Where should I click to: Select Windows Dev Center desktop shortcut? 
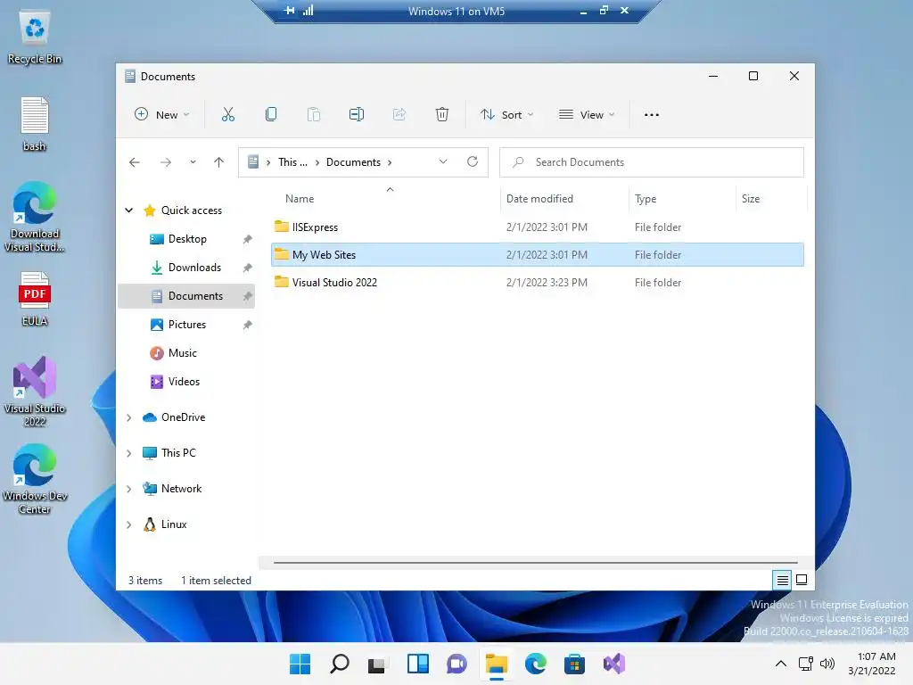pos(35,479)
